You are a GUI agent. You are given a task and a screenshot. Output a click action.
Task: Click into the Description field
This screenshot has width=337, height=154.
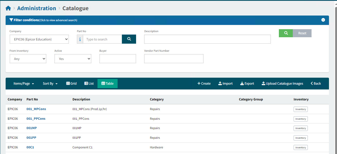[207, 39]
